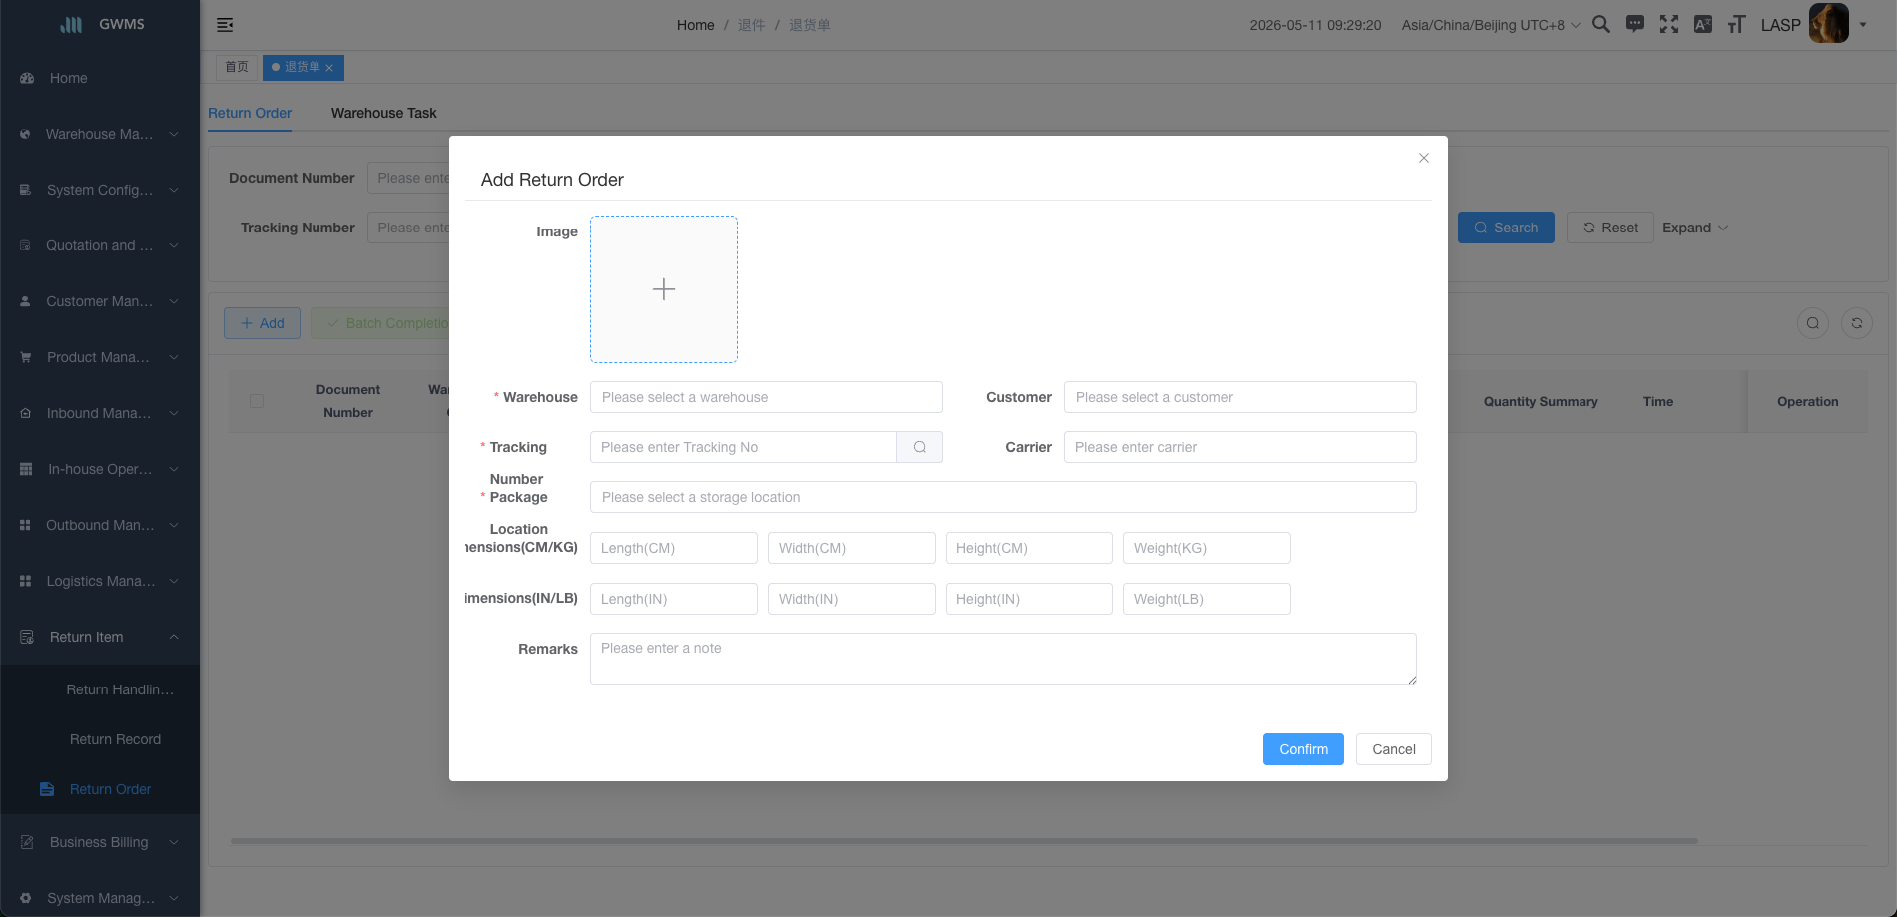
Task: Tick the select-all checkbox in table header
Action: [257, 401]
